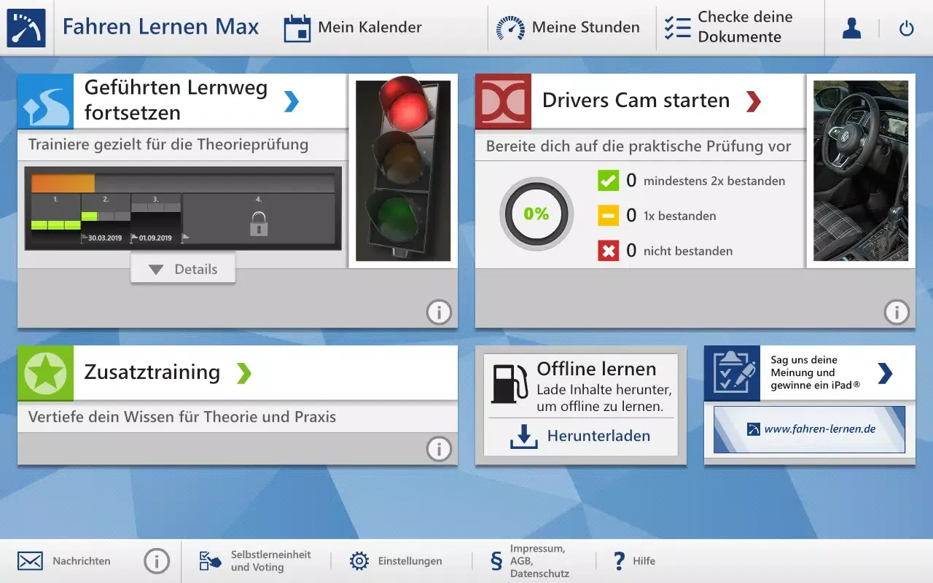
Task: Click the traffic light image
Action: coord(403,171)
